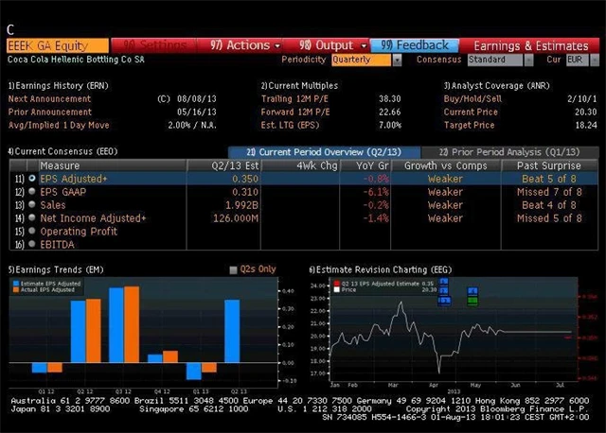
Task: Click the orange Actual EPS Adjusted legend swatch
Action: tap(16, 289)
